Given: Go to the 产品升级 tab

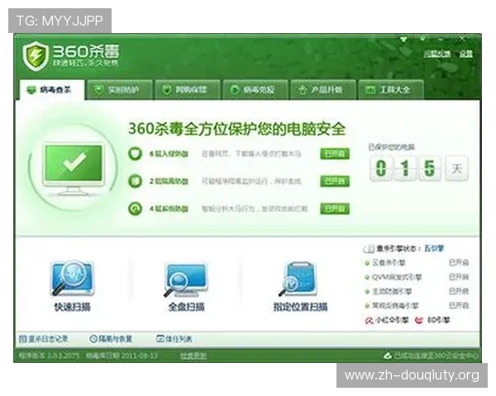Looking at the screenshot, I should pos(323,90).
